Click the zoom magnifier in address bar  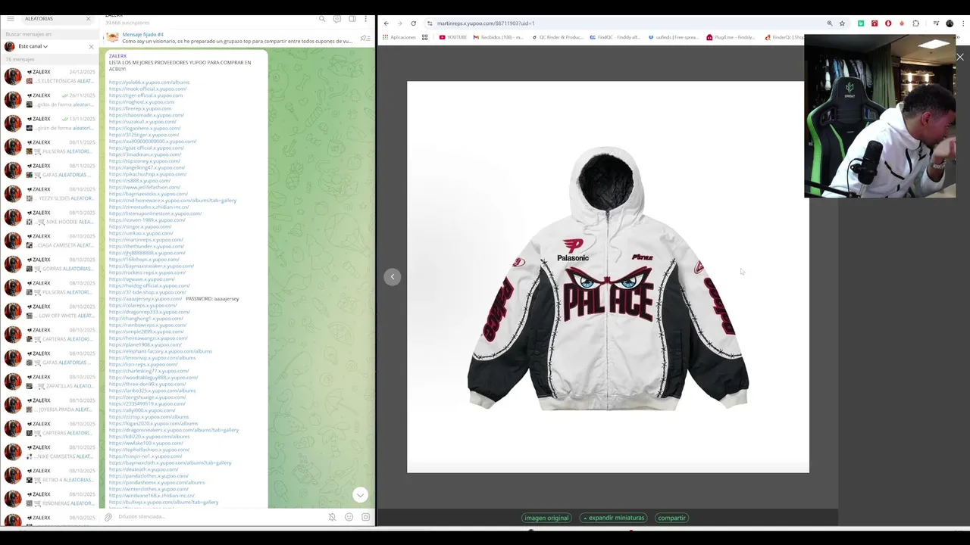click(829, 23)
